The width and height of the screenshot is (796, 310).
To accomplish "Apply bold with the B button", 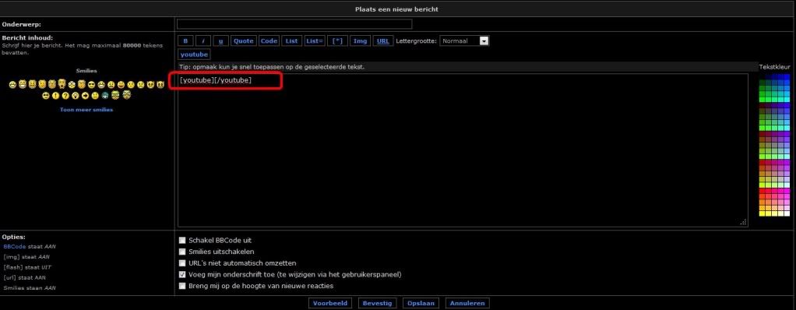I will 185,41.
